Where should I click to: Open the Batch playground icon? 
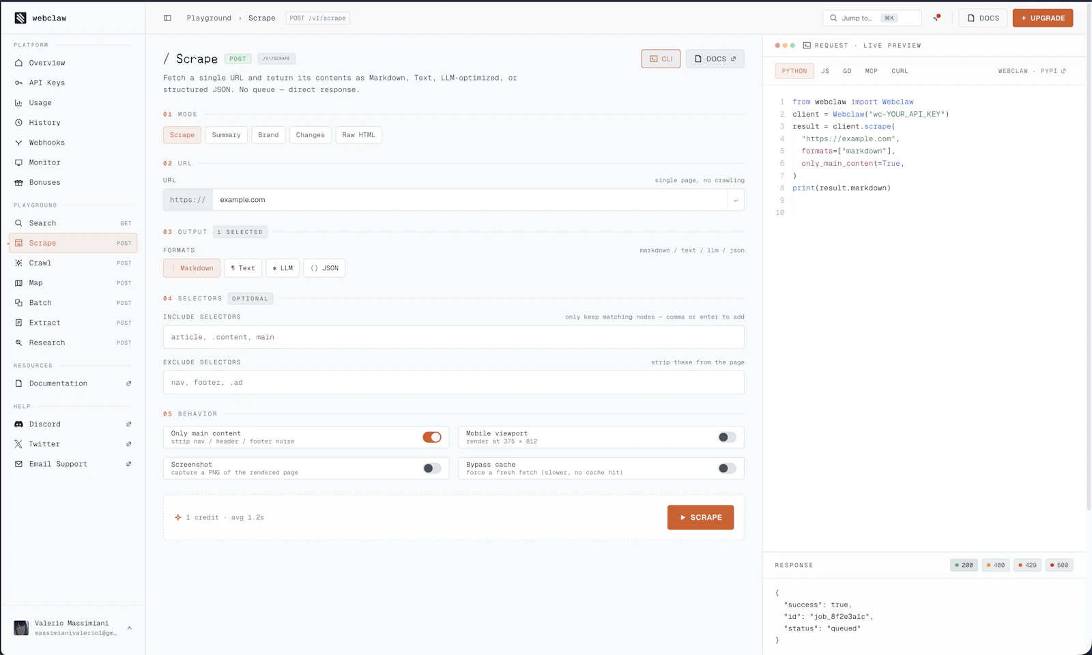point(18,303)
